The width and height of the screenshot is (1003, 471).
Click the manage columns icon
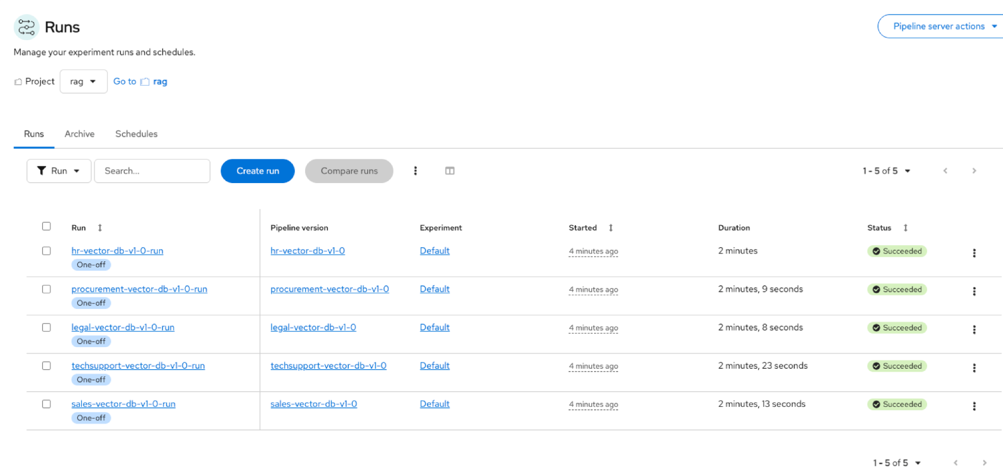(449, 171)
